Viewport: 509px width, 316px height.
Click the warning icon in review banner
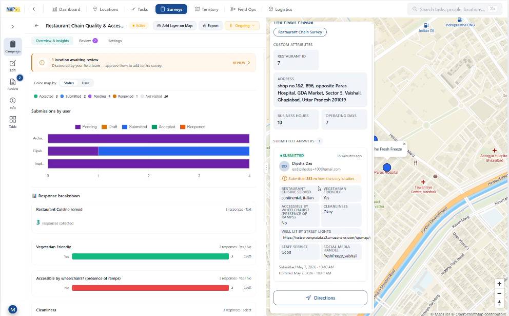coord(42,63)
